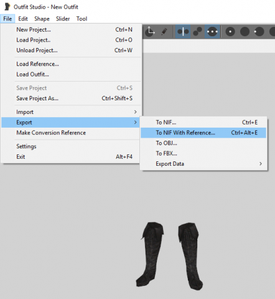Screen dimensions: 275x299
Task: Select the pencil edit tool icon
Action: click(164, 32)
